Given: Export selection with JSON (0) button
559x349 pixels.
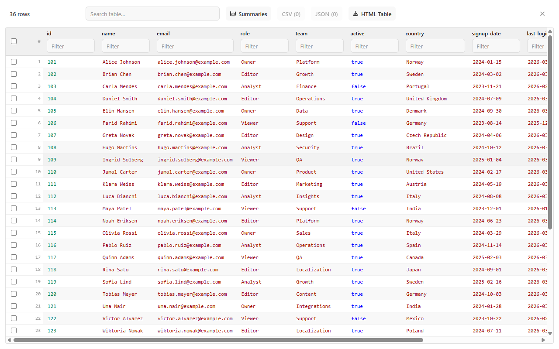Looking at the screenshot, I should pos(327,14).
